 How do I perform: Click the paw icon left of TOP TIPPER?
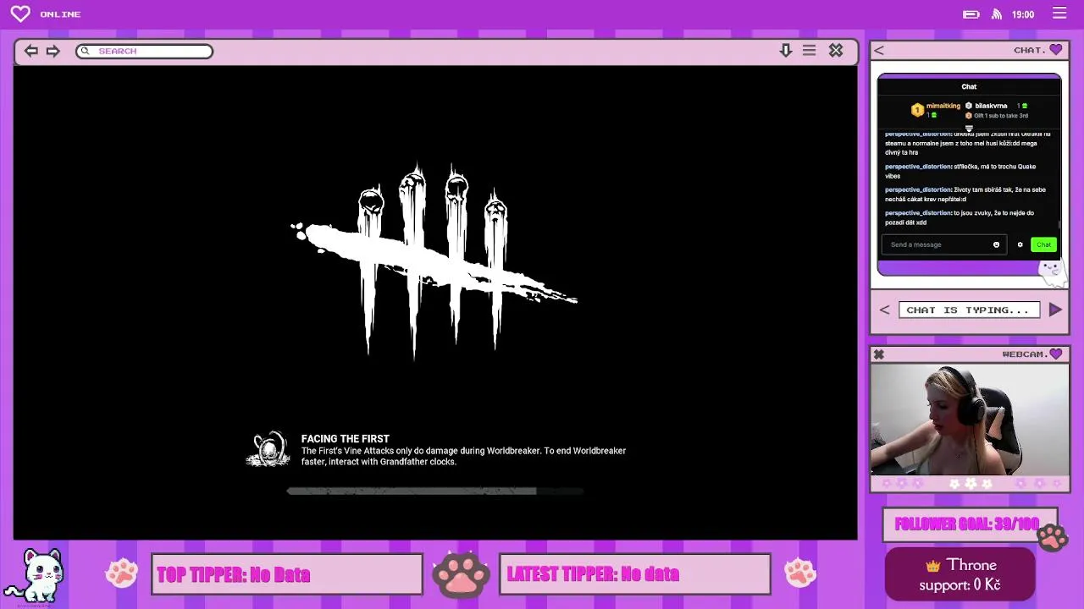[121, 573]
